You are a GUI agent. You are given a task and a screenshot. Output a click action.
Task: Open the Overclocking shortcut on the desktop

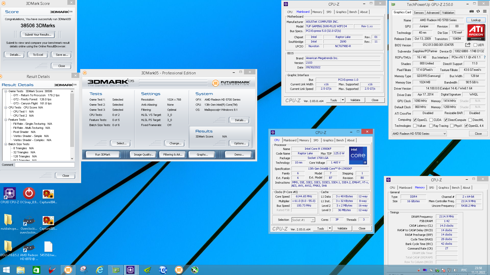tap(29, 225)
